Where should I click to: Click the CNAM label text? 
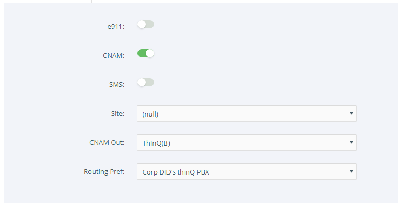pyautogui.click(x=114, y=56)
